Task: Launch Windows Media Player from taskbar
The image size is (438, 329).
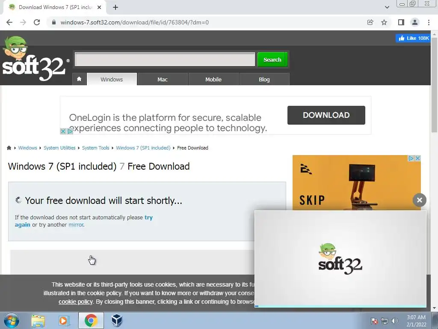Action: pyautogui.click(x=64, y=320)
